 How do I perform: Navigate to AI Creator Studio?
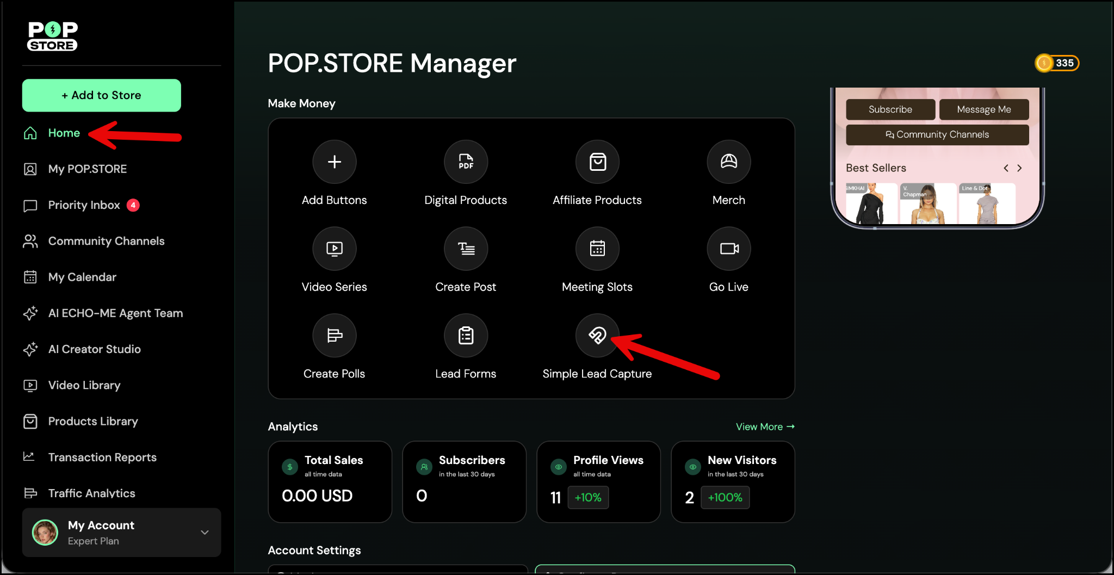[x=94, y=349]
